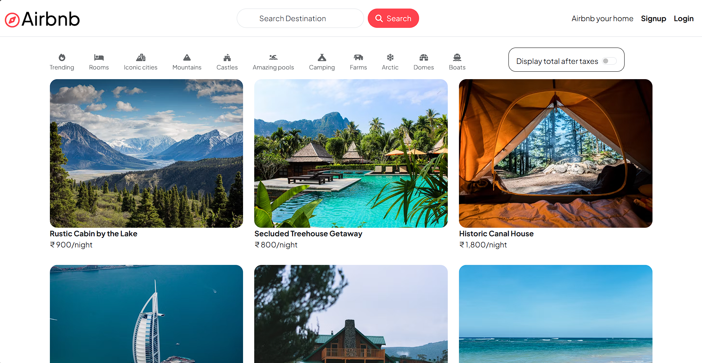
Task: Select the Boats ship icon
Action: point(457,57)
